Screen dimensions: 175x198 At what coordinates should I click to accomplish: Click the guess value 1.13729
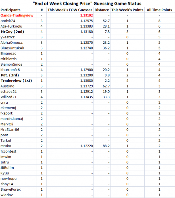pos(87,86)
